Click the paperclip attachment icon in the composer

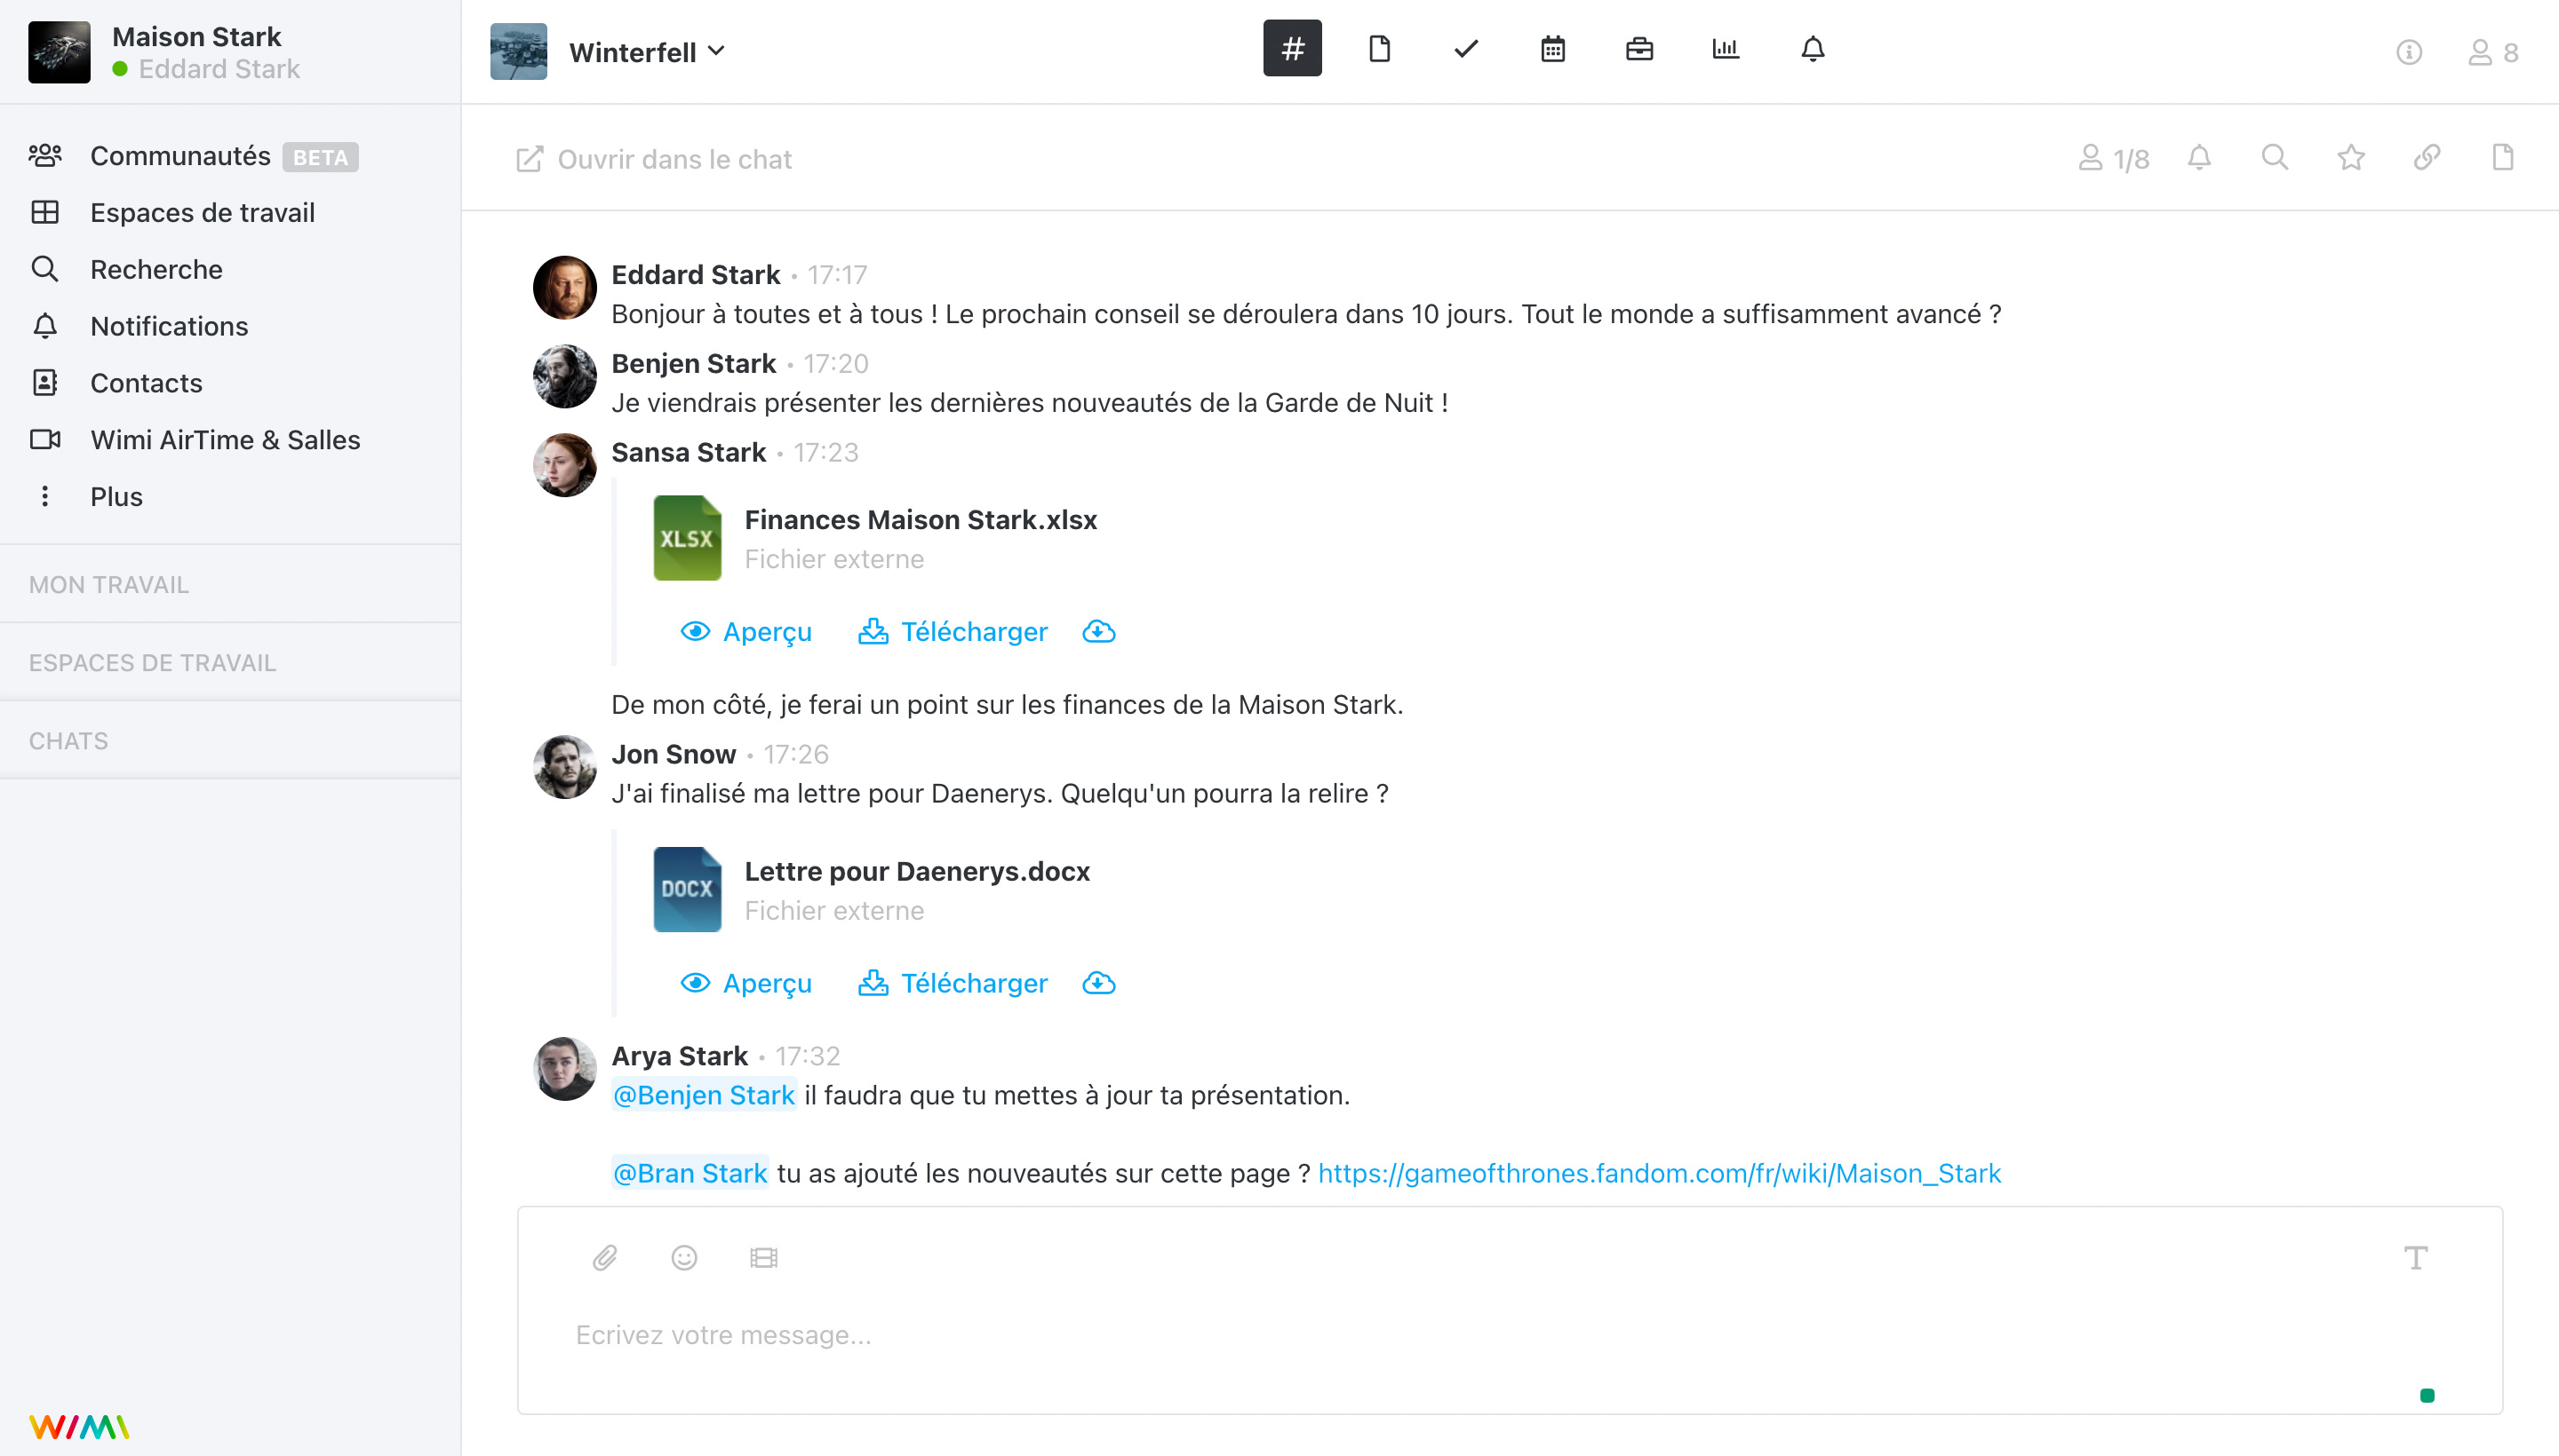pos(604,1257)
